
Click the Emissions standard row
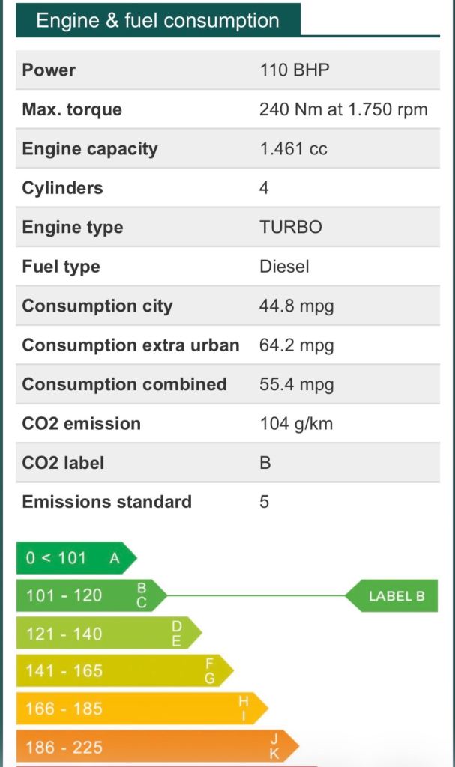pos(228,502)
